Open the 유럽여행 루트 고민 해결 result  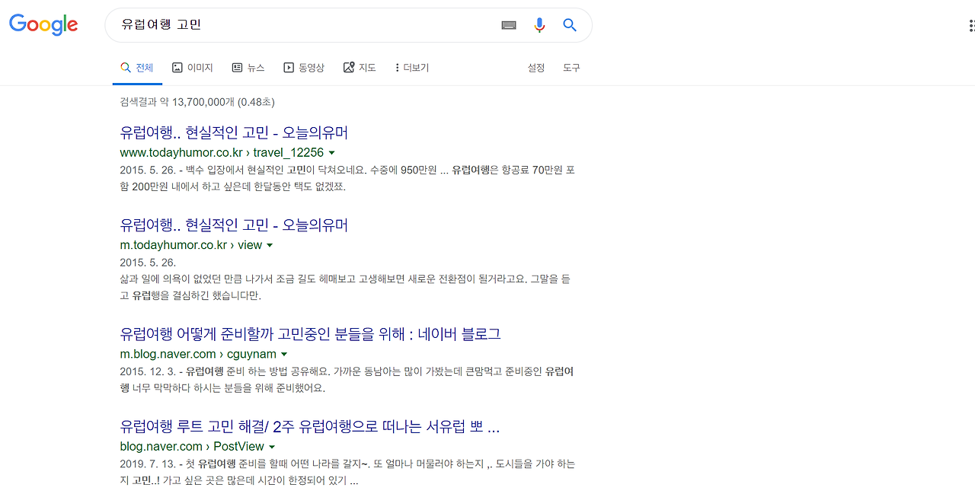tap(308, 426)
